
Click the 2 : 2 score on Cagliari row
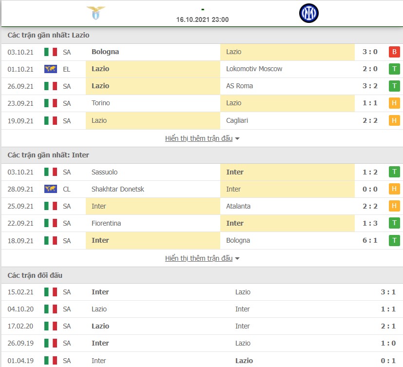pyautogui.click(x=370, y=120)
